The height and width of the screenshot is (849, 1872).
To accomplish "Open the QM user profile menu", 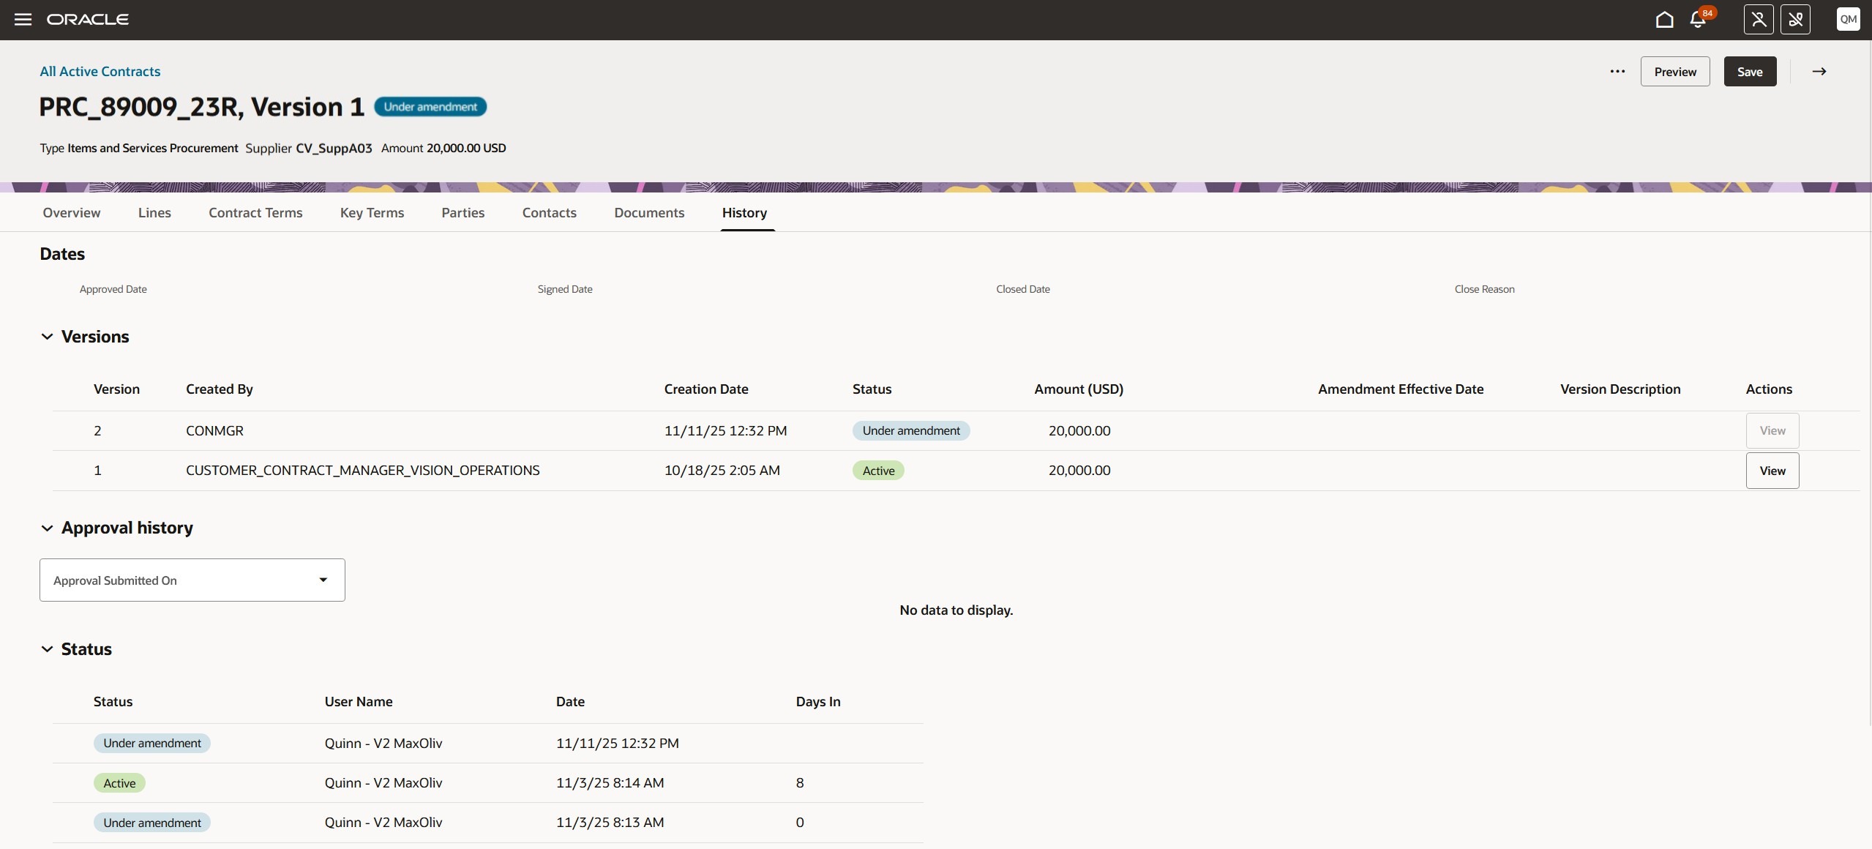I will (x=1848, y=20).
